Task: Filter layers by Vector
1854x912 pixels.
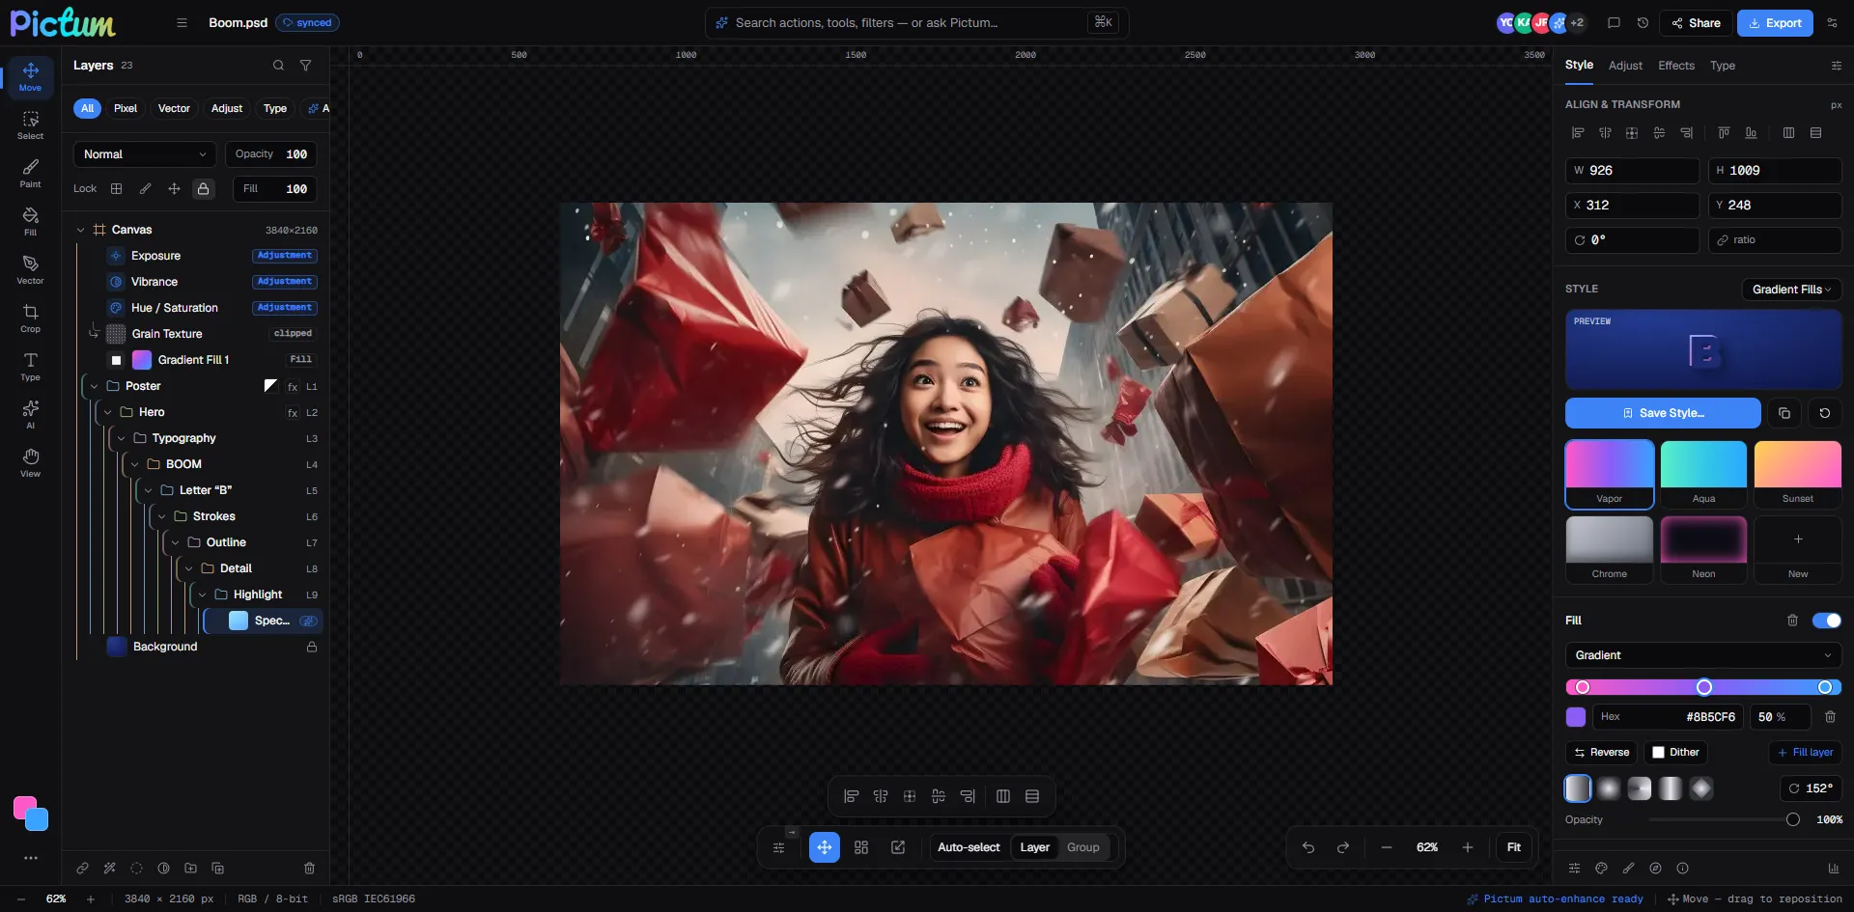Action: click(x=174, y=108)
